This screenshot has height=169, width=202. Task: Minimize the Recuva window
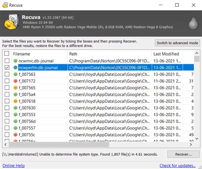click(x=161, y=5)
